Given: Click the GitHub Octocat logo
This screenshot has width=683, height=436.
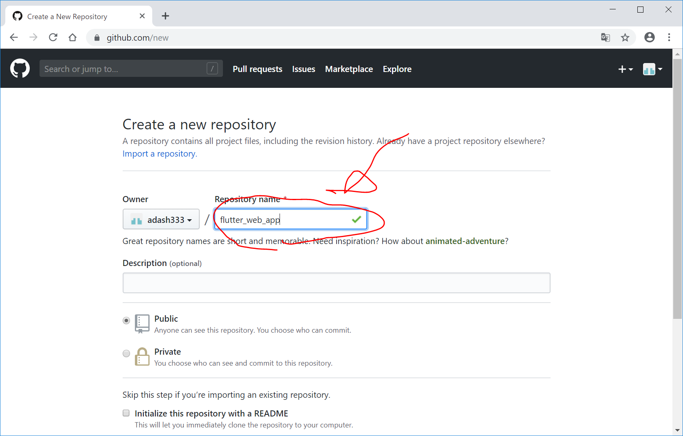Looking at the screenshot, I should (x=20, y=68).
